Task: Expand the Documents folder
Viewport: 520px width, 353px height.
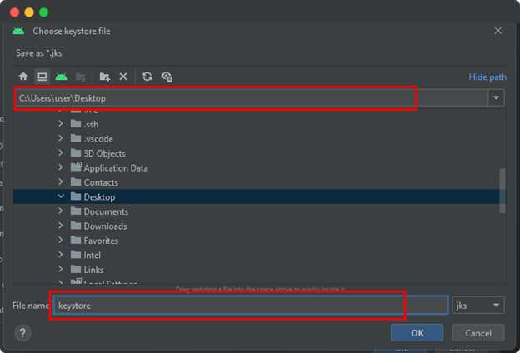Action: point(61,211)
